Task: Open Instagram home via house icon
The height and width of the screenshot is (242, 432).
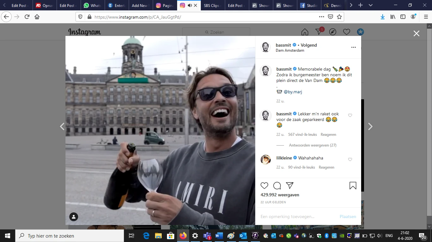Action: [x=305, y=32]
